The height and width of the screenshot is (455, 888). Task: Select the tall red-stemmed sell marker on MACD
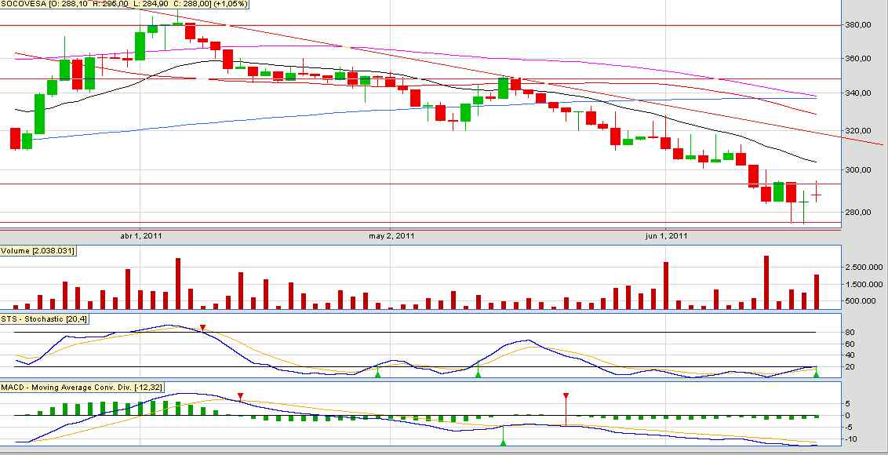click(565, 408)
